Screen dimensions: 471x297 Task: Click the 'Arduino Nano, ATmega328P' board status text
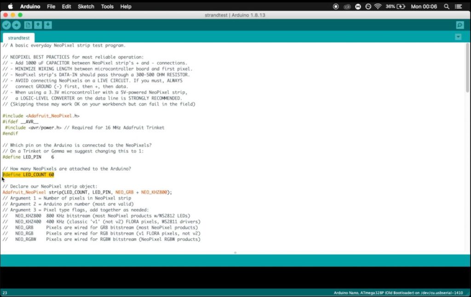click(x=398, y=293)
